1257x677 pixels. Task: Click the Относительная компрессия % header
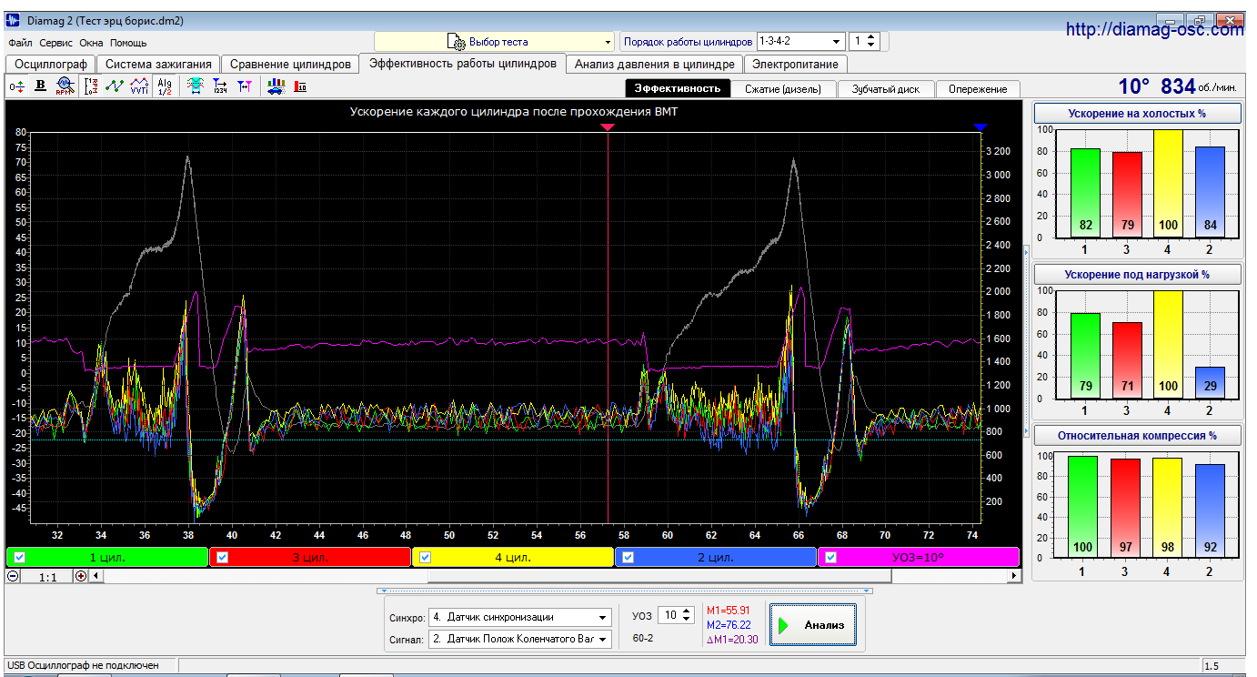coord(1137,435)
